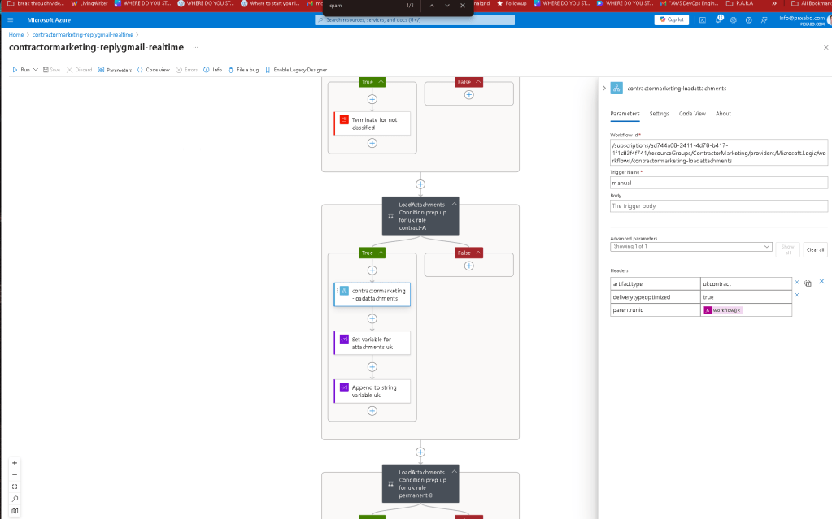Click the Trigger Name input field
Image resolution: width=832 pixels, height=519 pixels.
718,183
